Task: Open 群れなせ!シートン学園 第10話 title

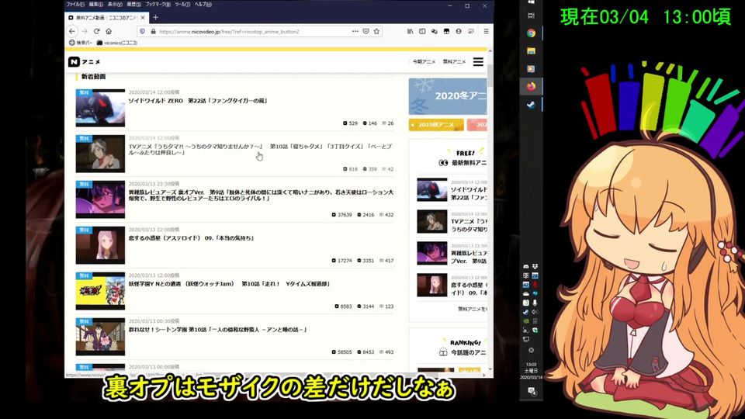Action: click(217, 329)
